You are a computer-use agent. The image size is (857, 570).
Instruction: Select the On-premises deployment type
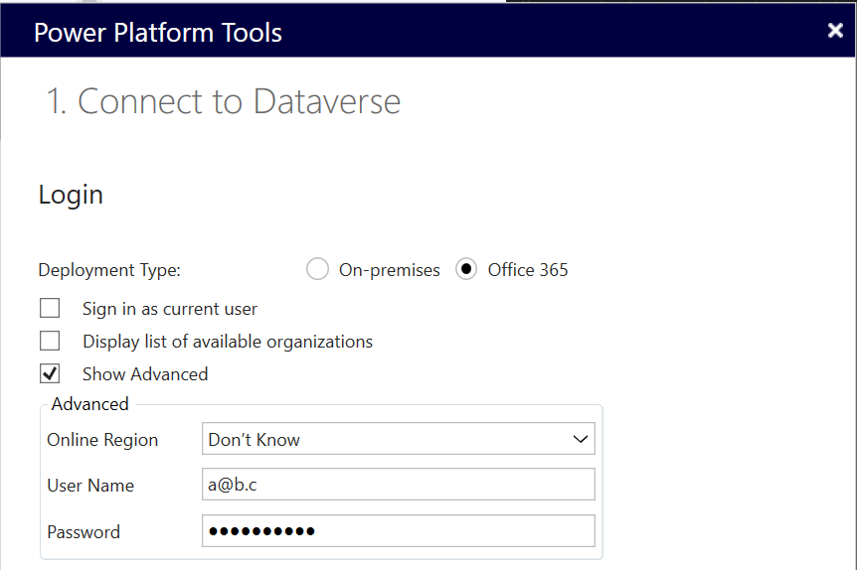(x=317, y=269)
